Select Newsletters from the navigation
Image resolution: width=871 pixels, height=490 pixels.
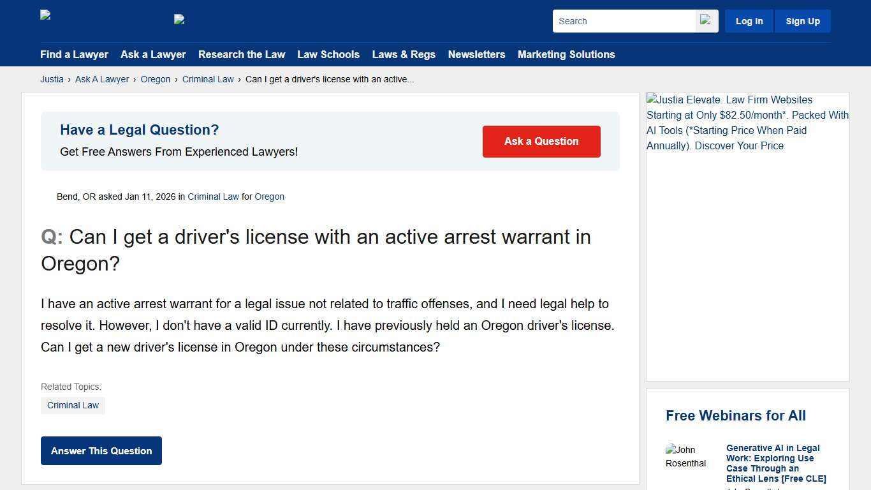tap(476, 55)
